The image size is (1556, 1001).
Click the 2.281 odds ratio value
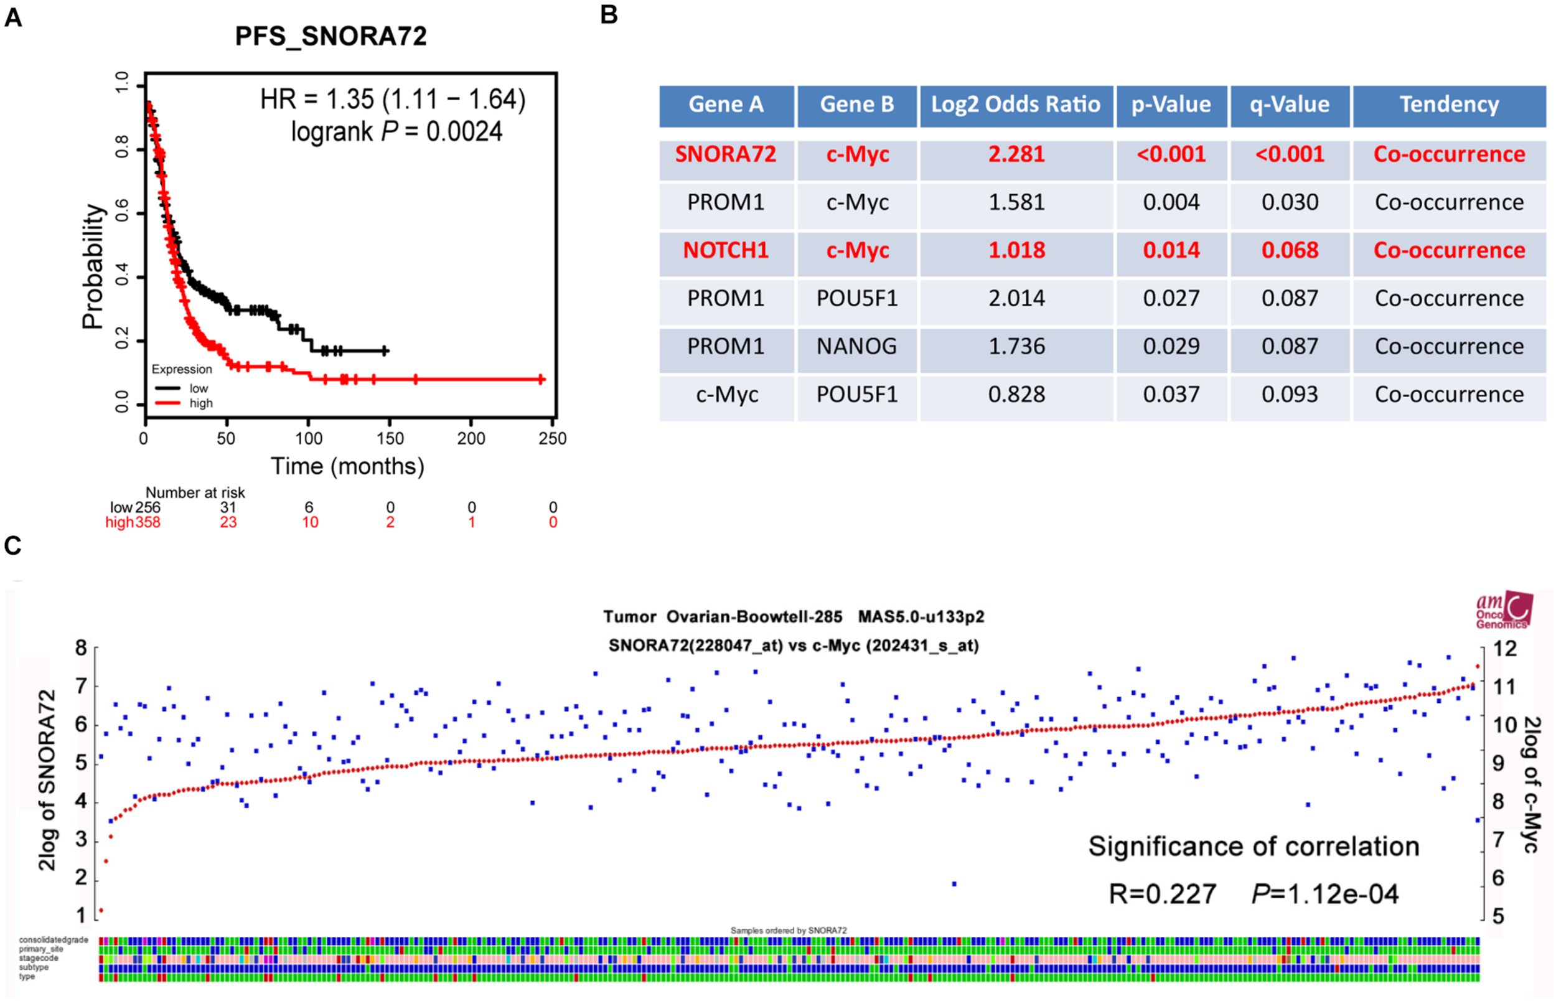(1016, 155)
